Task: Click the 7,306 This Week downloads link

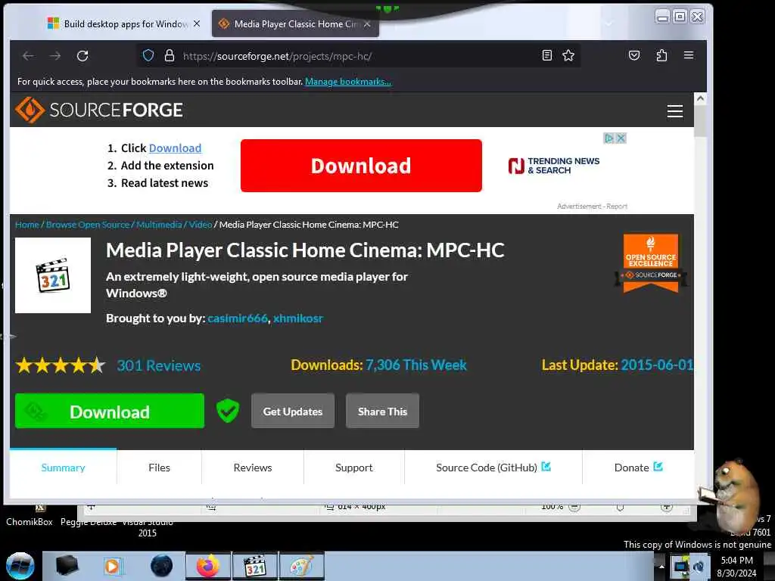Action: coord(416,365)
